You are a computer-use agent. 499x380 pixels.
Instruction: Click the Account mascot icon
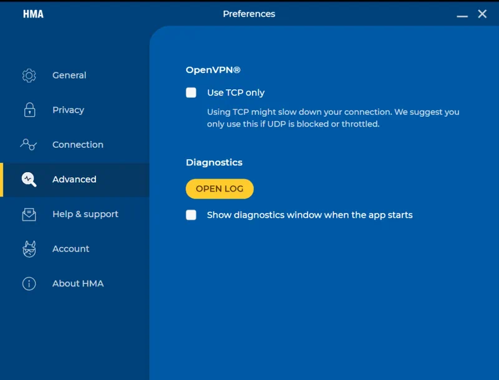(x=29, y=248)
